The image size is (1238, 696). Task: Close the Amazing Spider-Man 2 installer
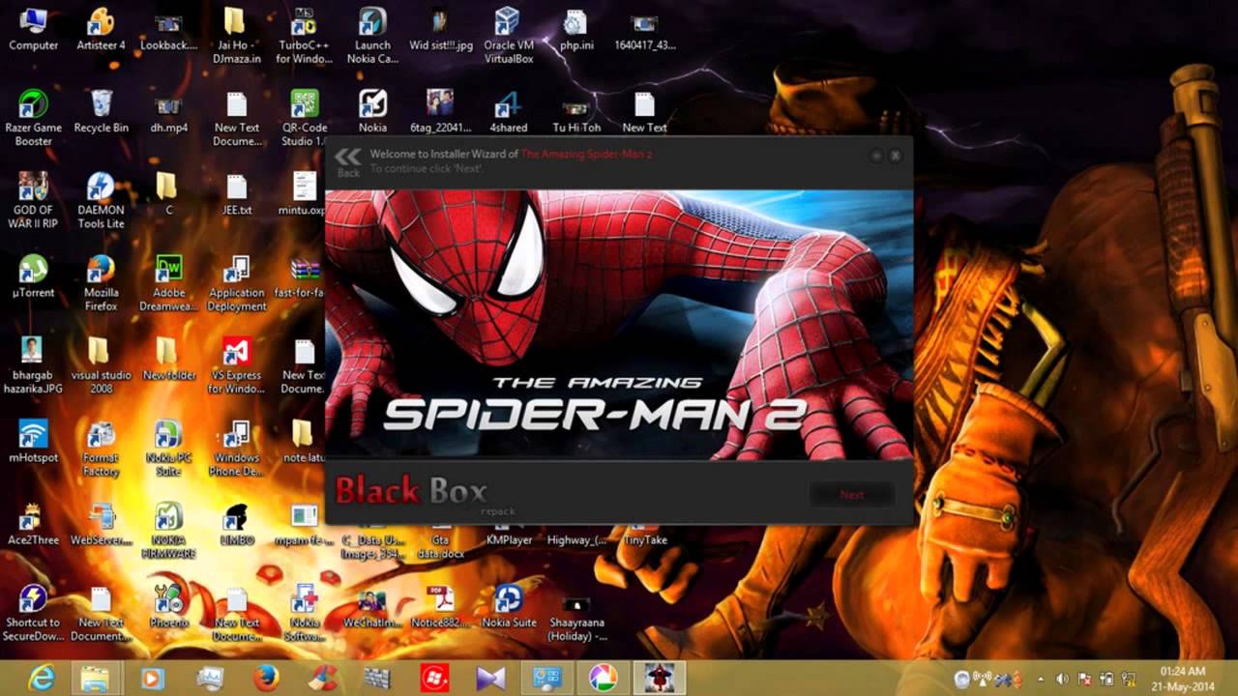tap(896, 156)
